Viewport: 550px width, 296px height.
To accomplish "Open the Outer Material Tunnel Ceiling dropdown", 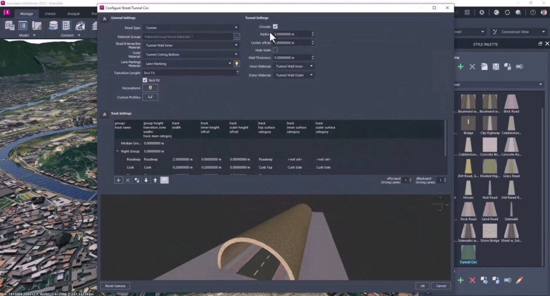I will [191, 54].
